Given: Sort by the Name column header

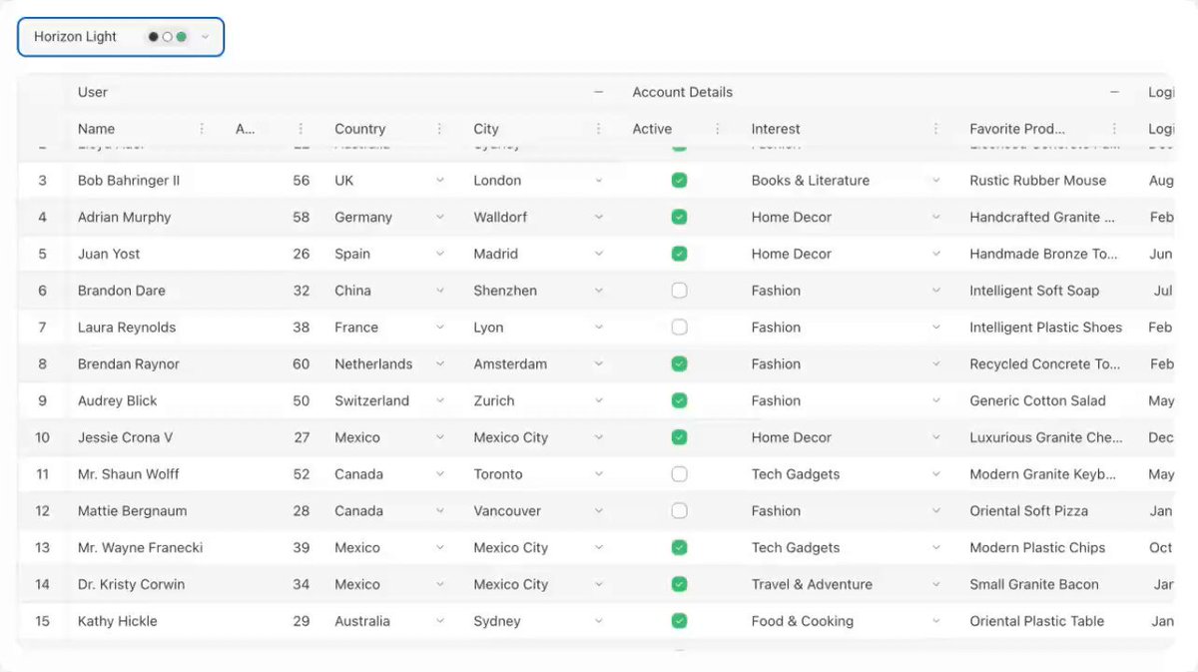Looking at the screenshot, I should (x=96, y=129).
